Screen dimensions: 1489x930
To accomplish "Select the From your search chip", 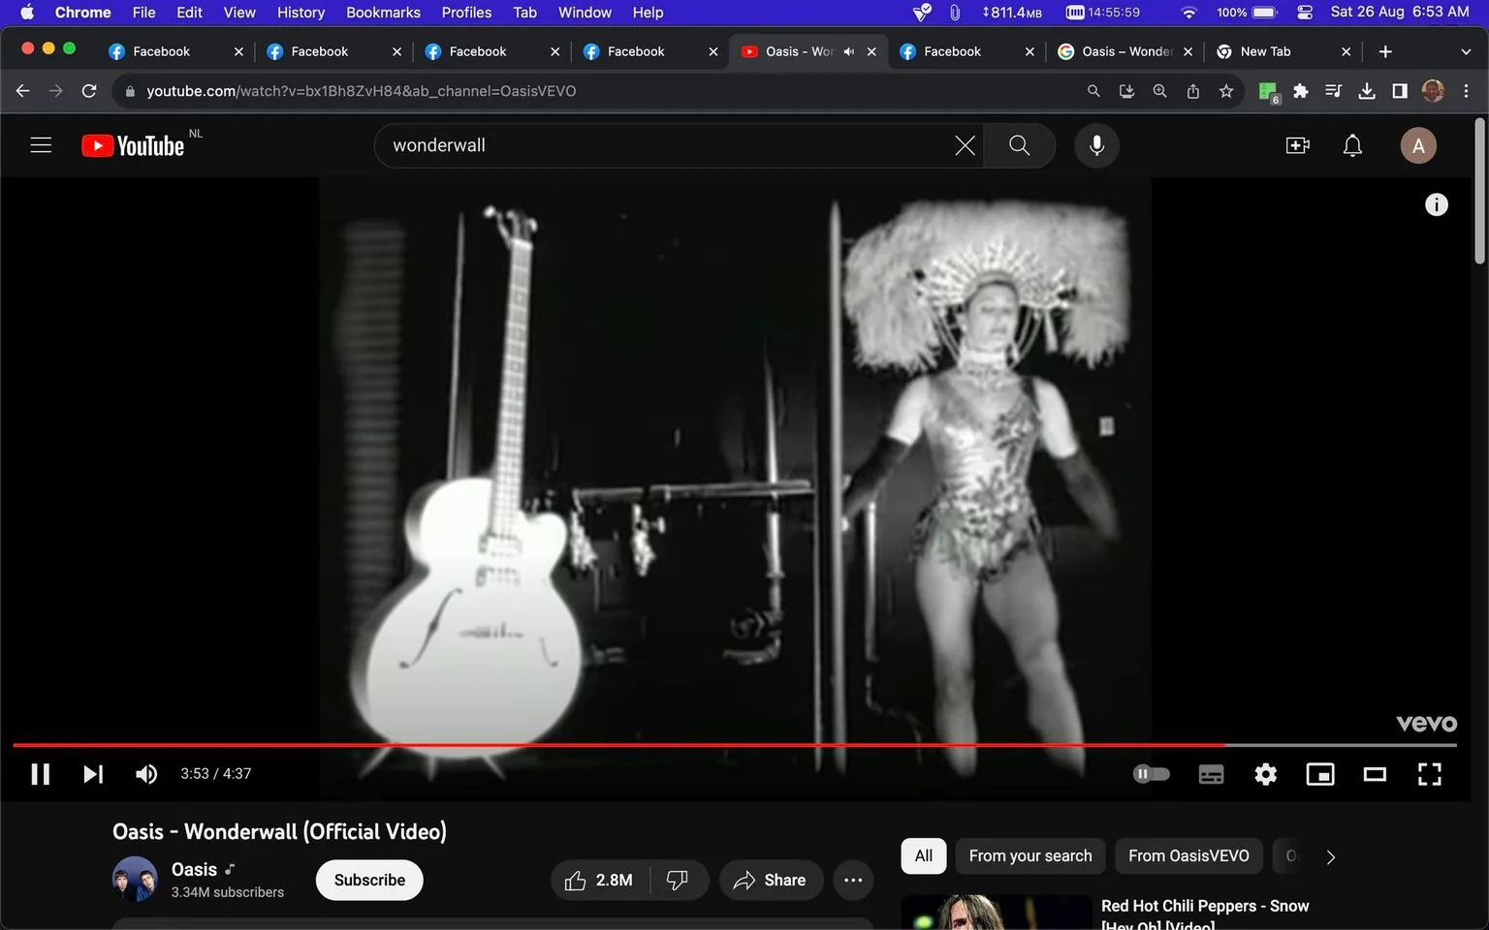I will click(1030, 856).
